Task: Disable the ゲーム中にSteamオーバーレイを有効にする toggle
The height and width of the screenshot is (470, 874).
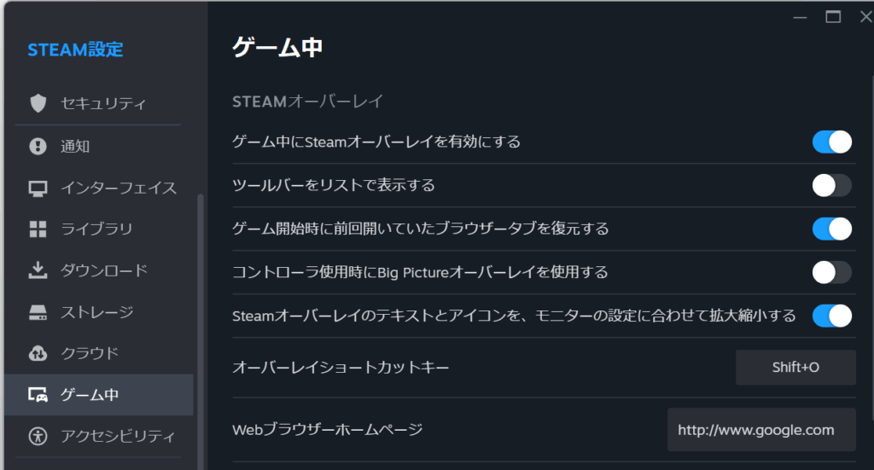Action: pos(831,142)
